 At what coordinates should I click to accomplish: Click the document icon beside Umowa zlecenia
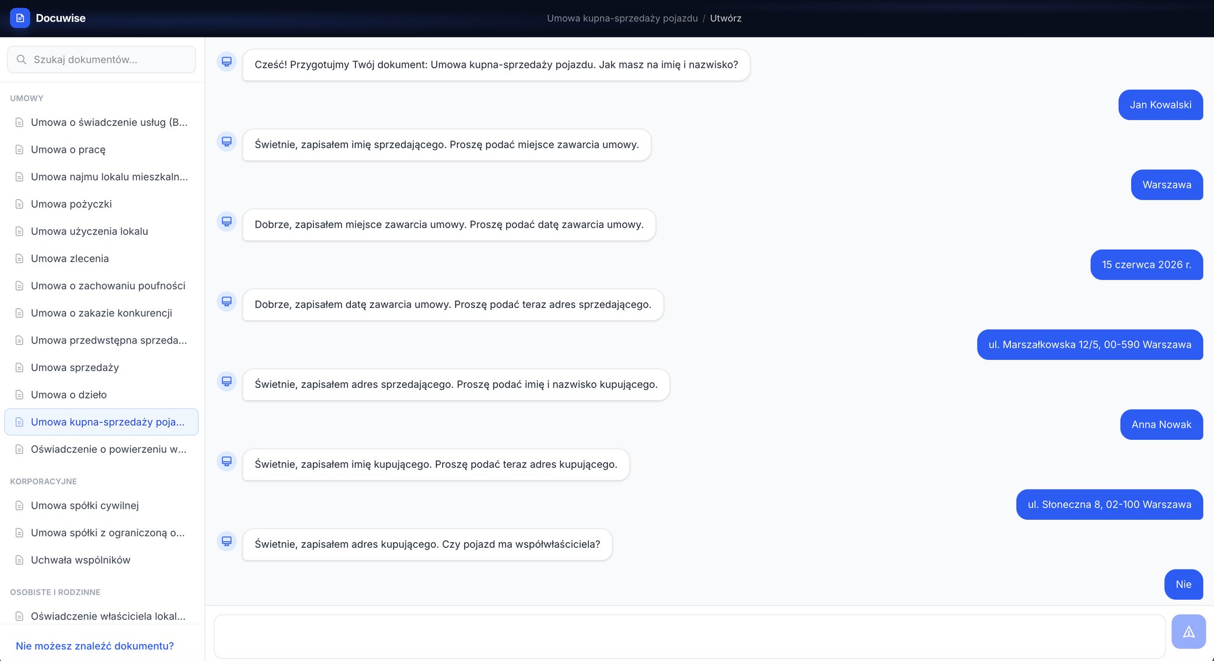[x=19, y=258]
